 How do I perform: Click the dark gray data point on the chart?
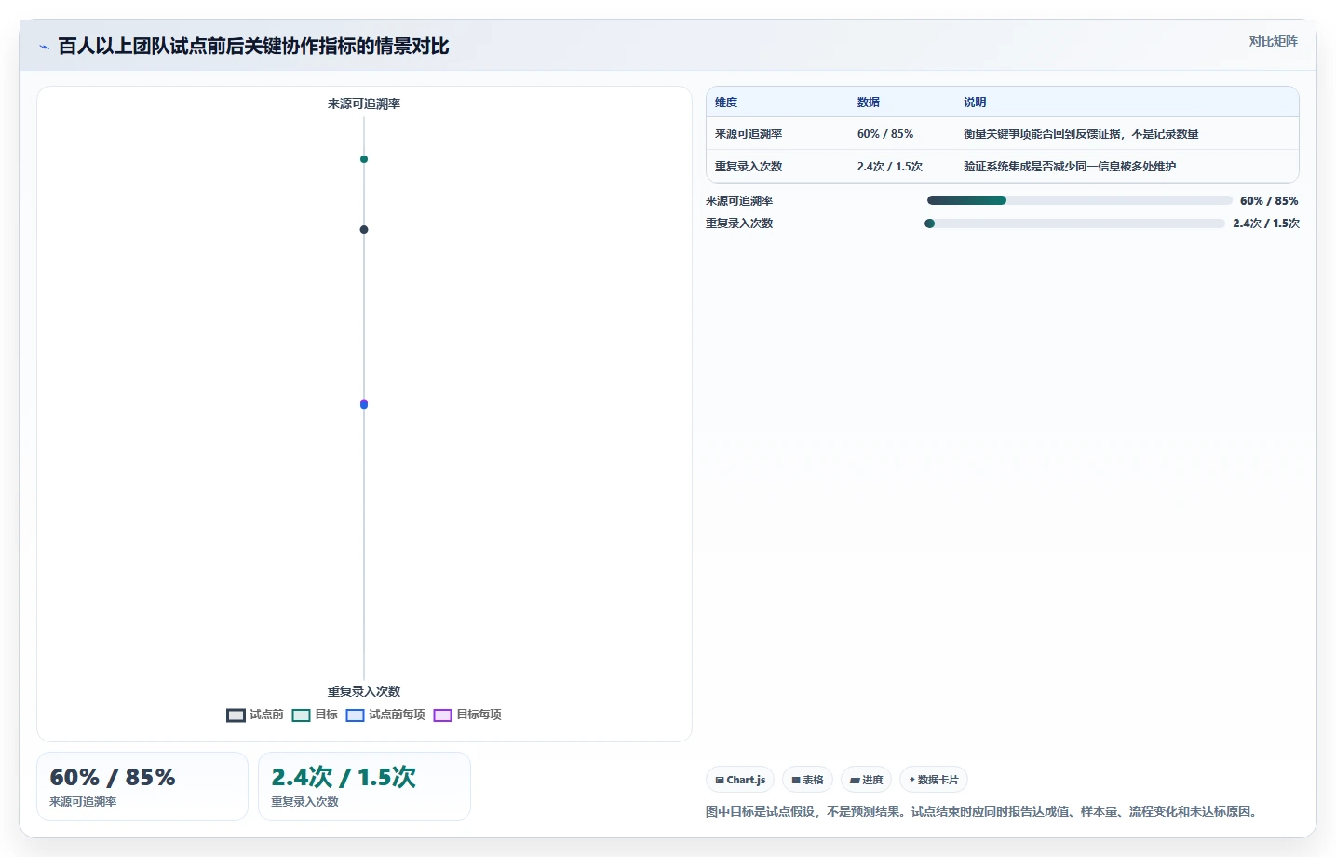[364, 229]
